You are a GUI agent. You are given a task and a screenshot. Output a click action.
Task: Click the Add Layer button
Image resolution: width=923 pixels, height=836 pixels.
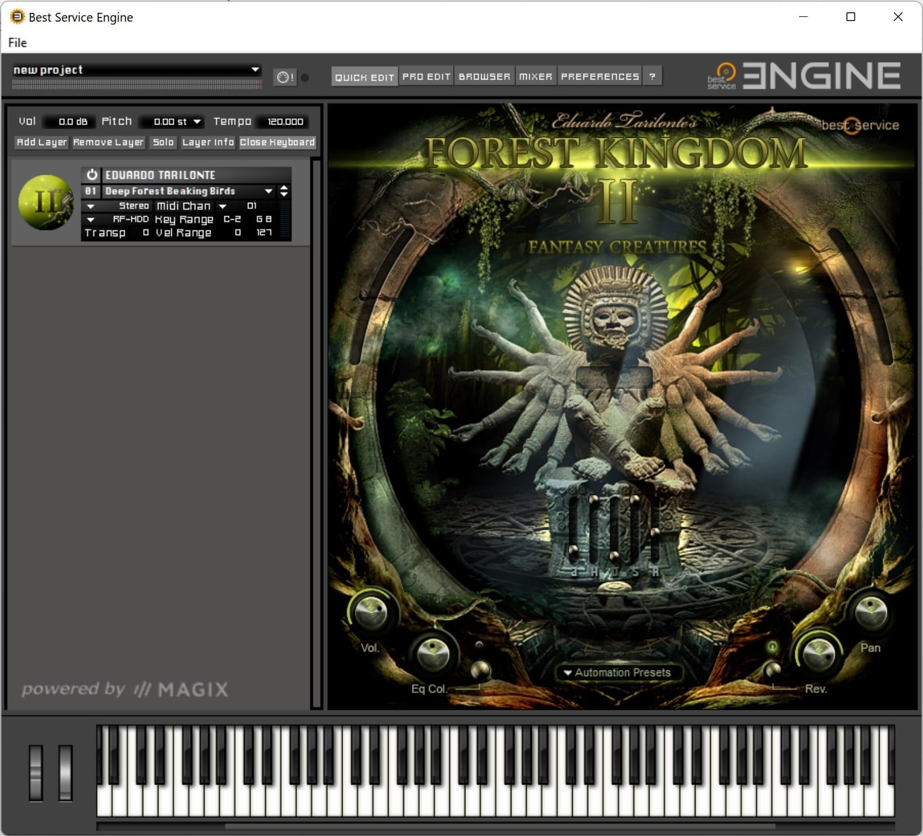point(42,142)
